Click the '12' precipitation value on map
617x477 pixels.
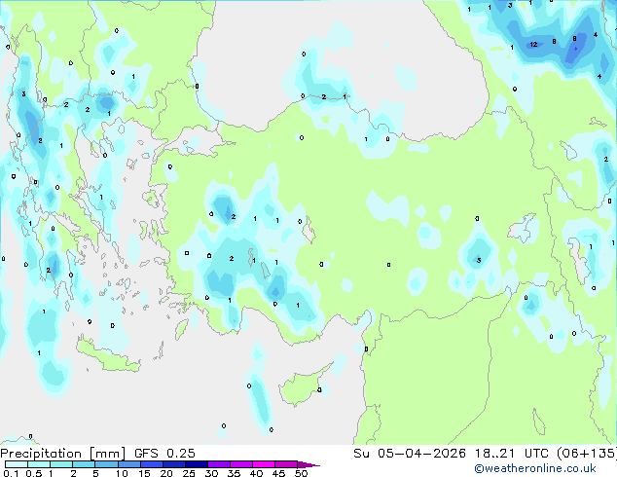(533, 45)
